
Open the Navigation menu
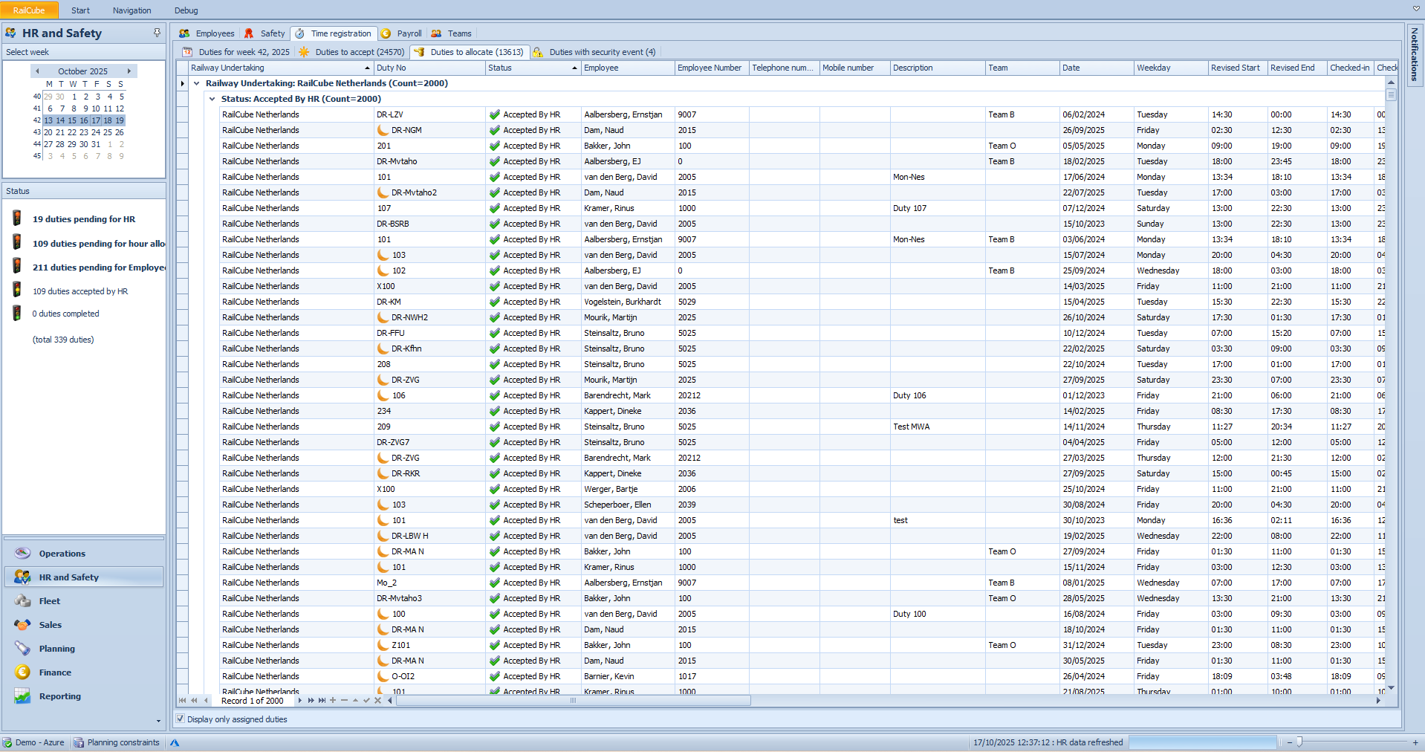pos(132,10)
